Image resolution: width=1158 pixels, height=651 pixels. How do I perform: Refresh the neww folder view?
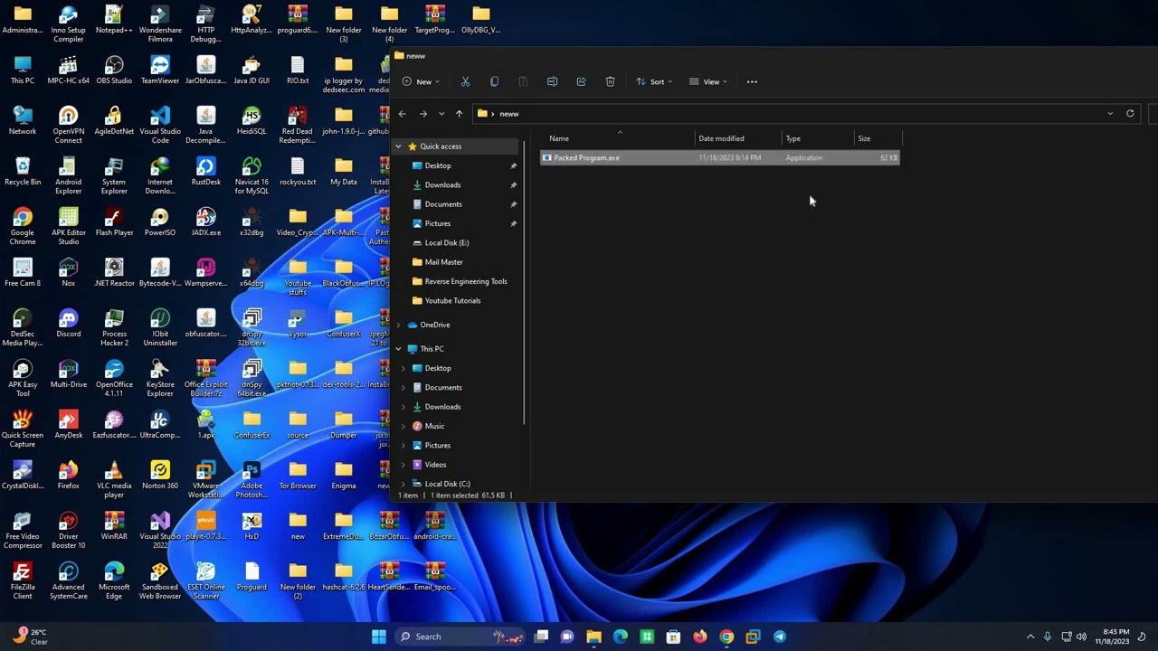click(1130, 114)
